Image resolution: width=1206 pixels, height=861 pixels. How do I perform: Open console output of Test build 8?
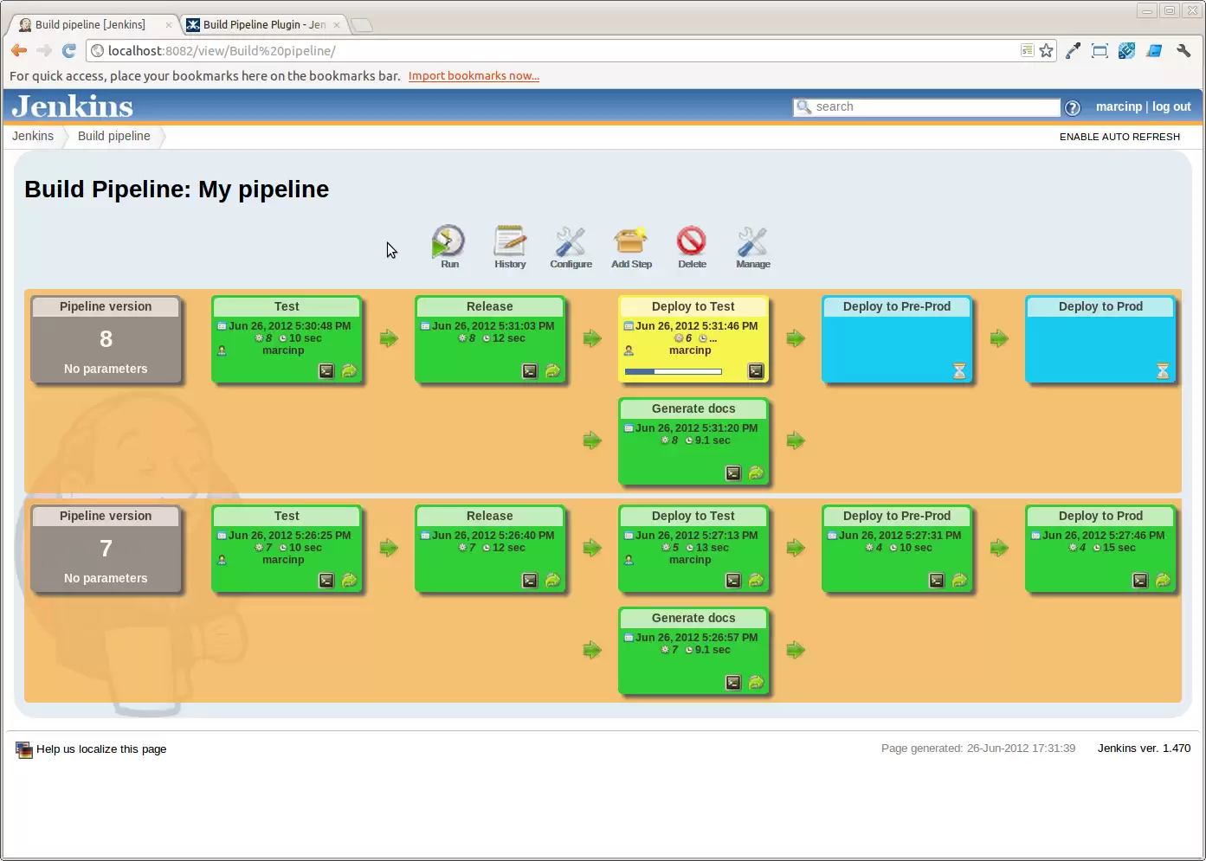click(326, 371)
